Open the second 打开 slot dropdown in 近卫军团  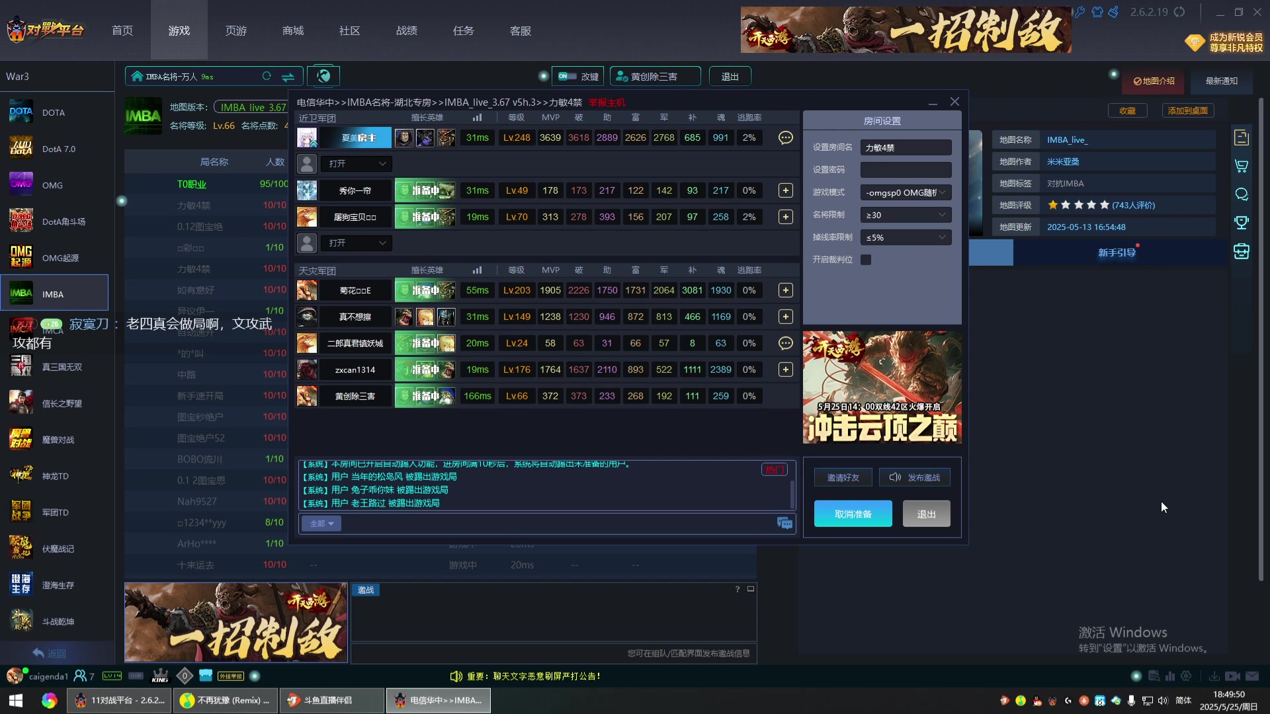pos(357,243)
